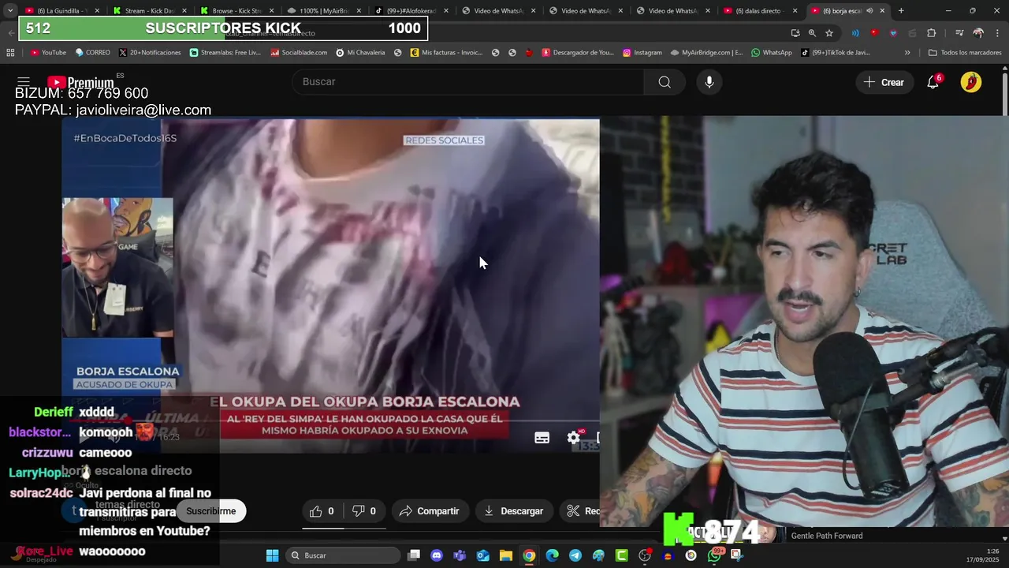Click the scissors clip button

[x=580, y=511]
